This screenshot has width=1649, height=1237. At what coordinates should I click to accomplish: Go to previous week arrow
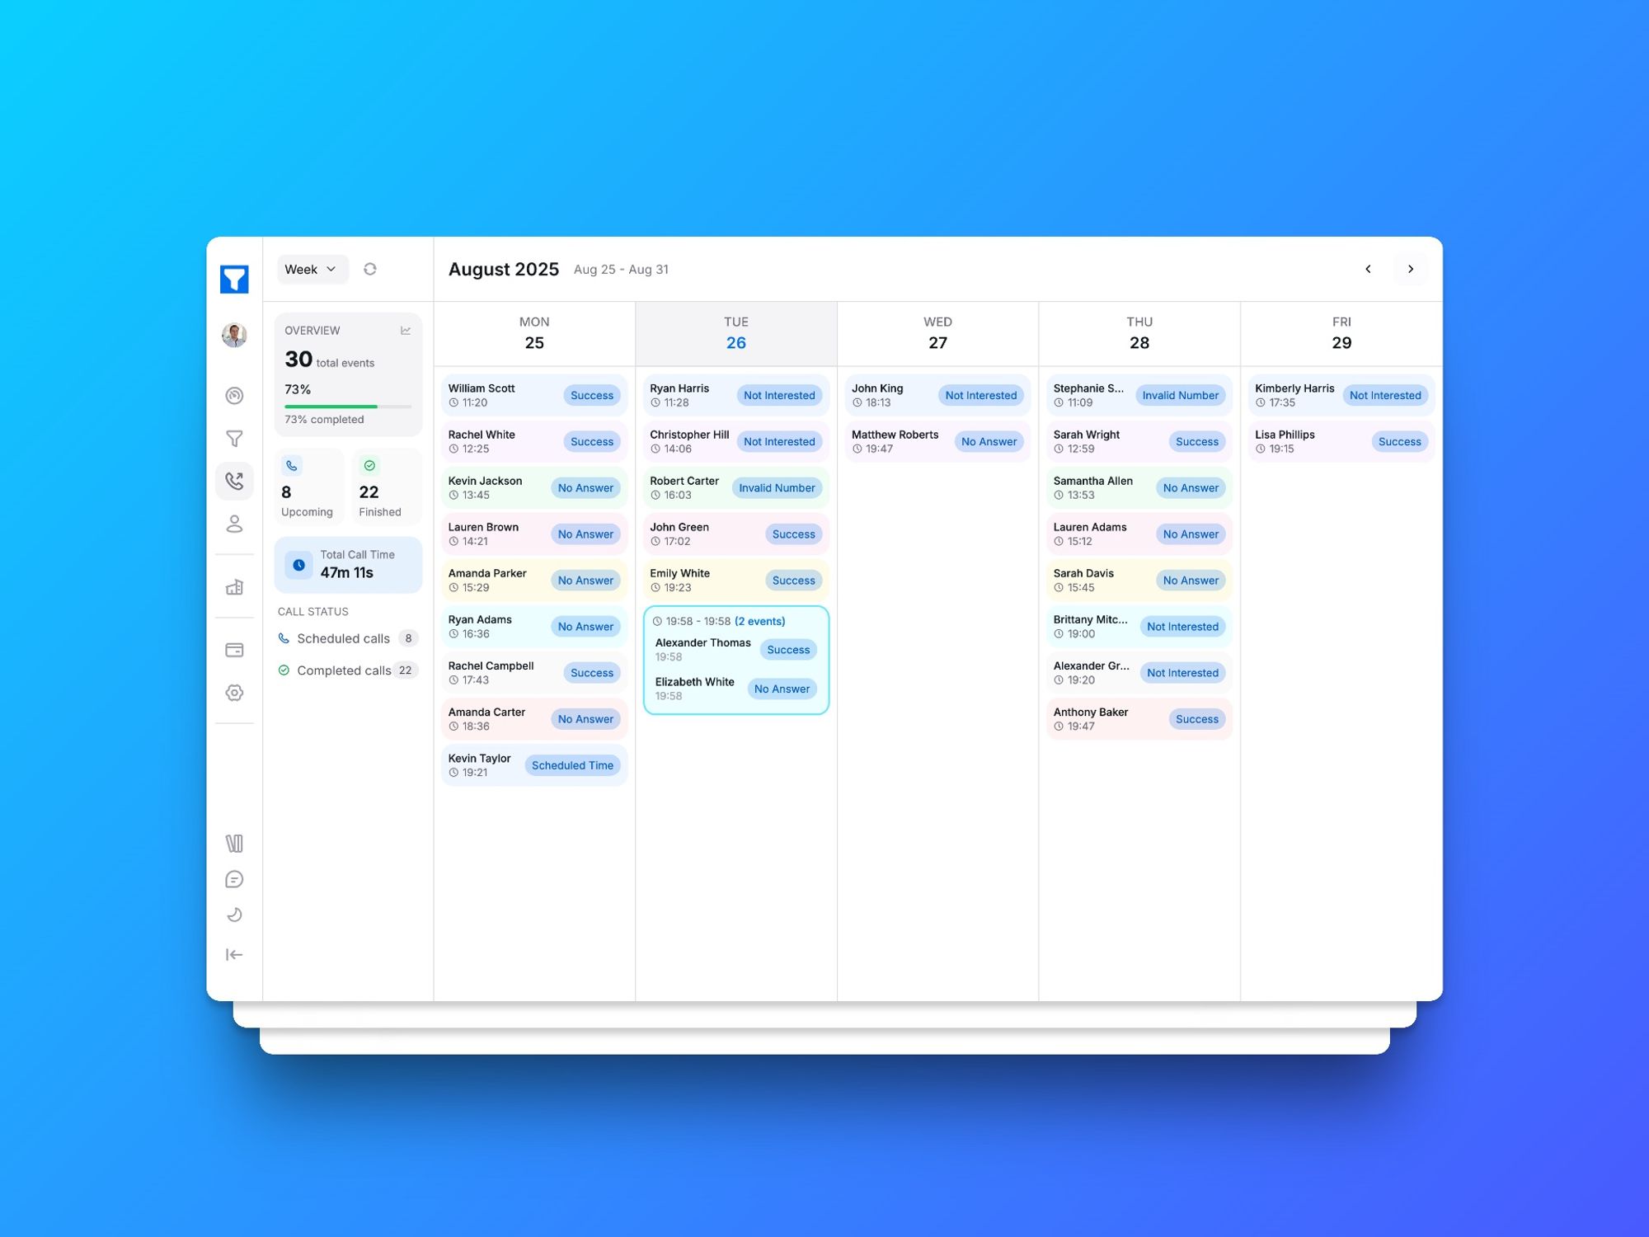(x=1369, y=269)
